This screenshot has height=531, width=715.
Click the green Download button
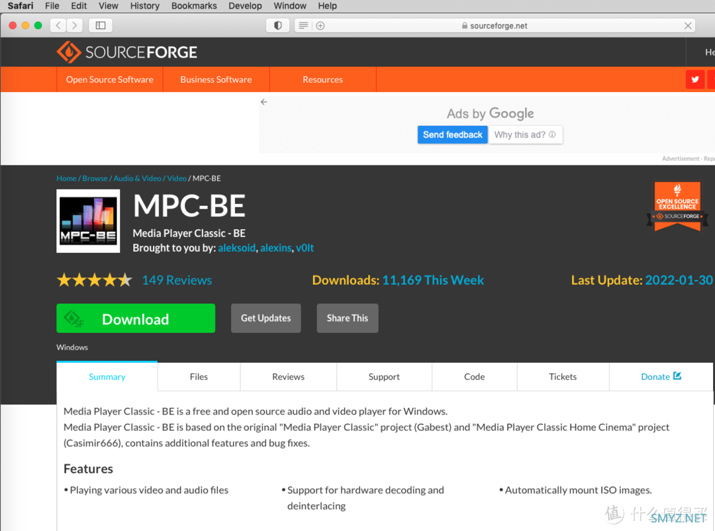136,318
